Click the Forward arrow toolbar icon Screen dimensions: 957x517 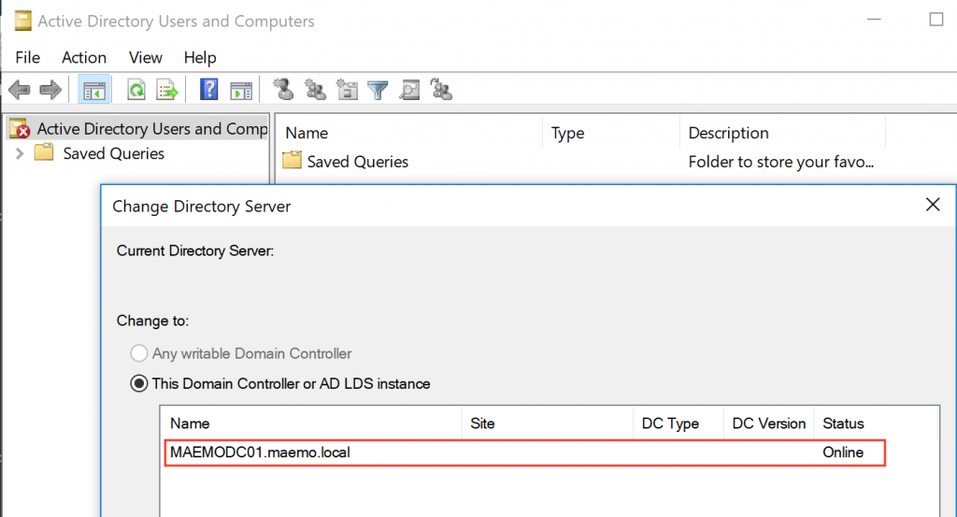(50, 90)
